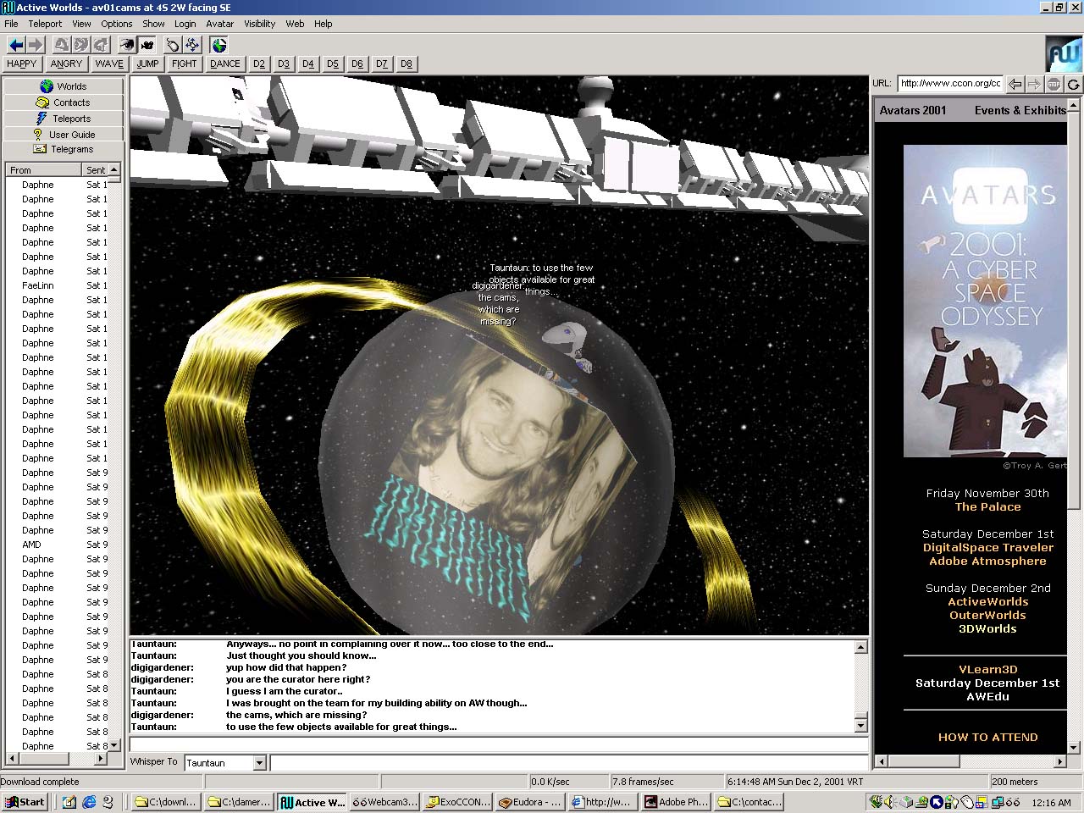Show the Contacts list
The image size is (1084, 813).
pyautogui.click(x=64, y=102)
